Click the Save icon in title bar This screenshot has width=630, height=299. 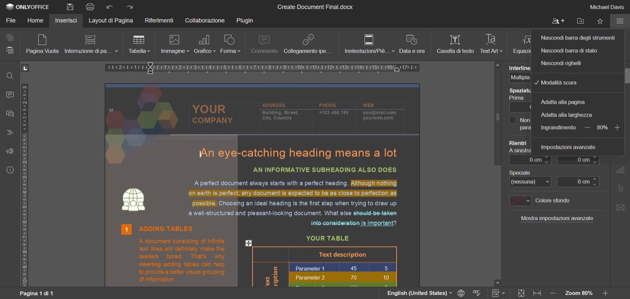click(x=70, y=7)
